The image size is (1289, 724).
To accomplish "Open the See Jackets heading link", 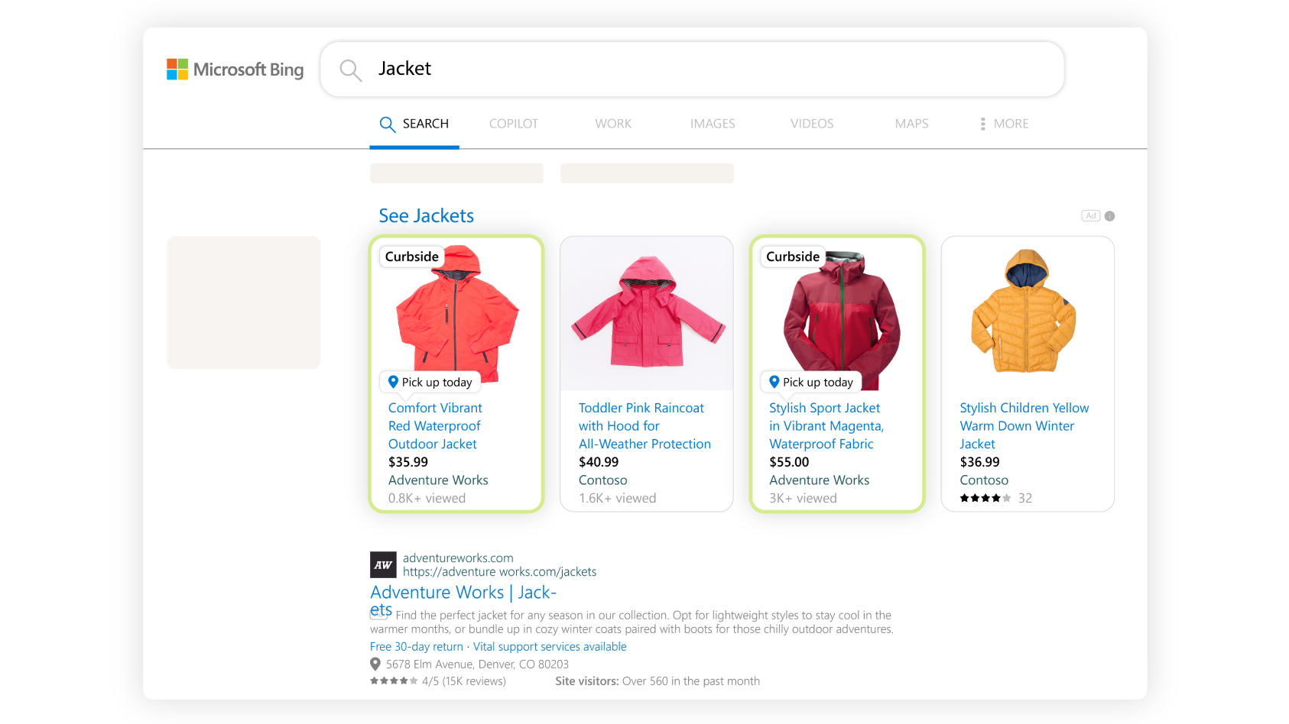I will point(426,216).
